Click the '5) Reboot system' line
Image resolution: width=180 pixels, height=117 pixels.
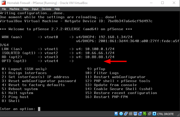(x=20, y=89)
